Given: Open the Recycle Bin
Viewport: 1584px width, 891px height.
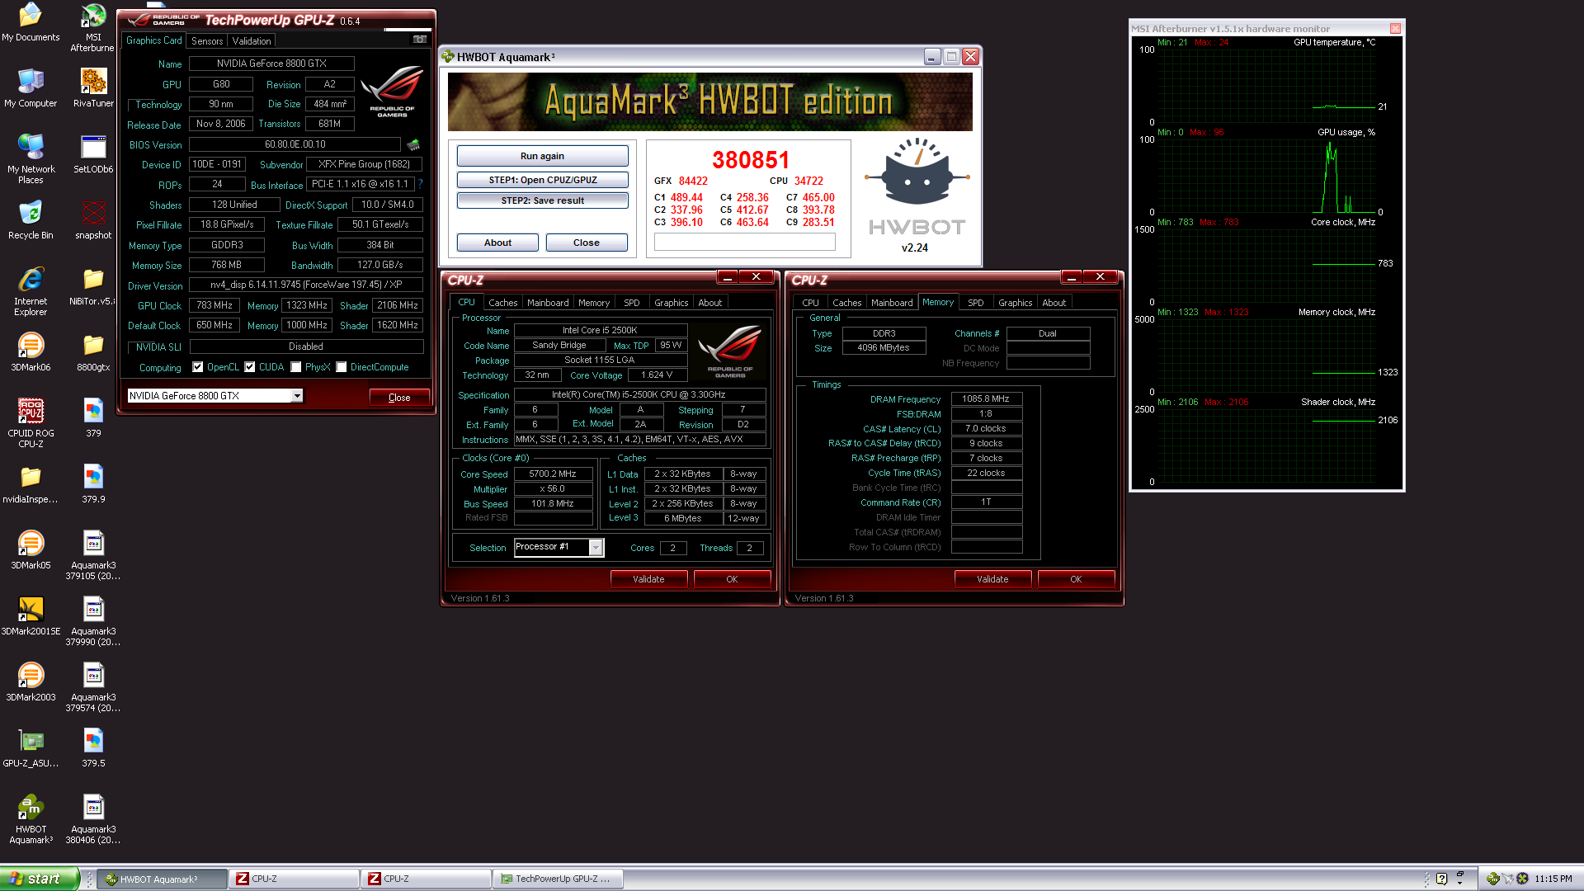Looking at the screenshot, I should 31,220.
